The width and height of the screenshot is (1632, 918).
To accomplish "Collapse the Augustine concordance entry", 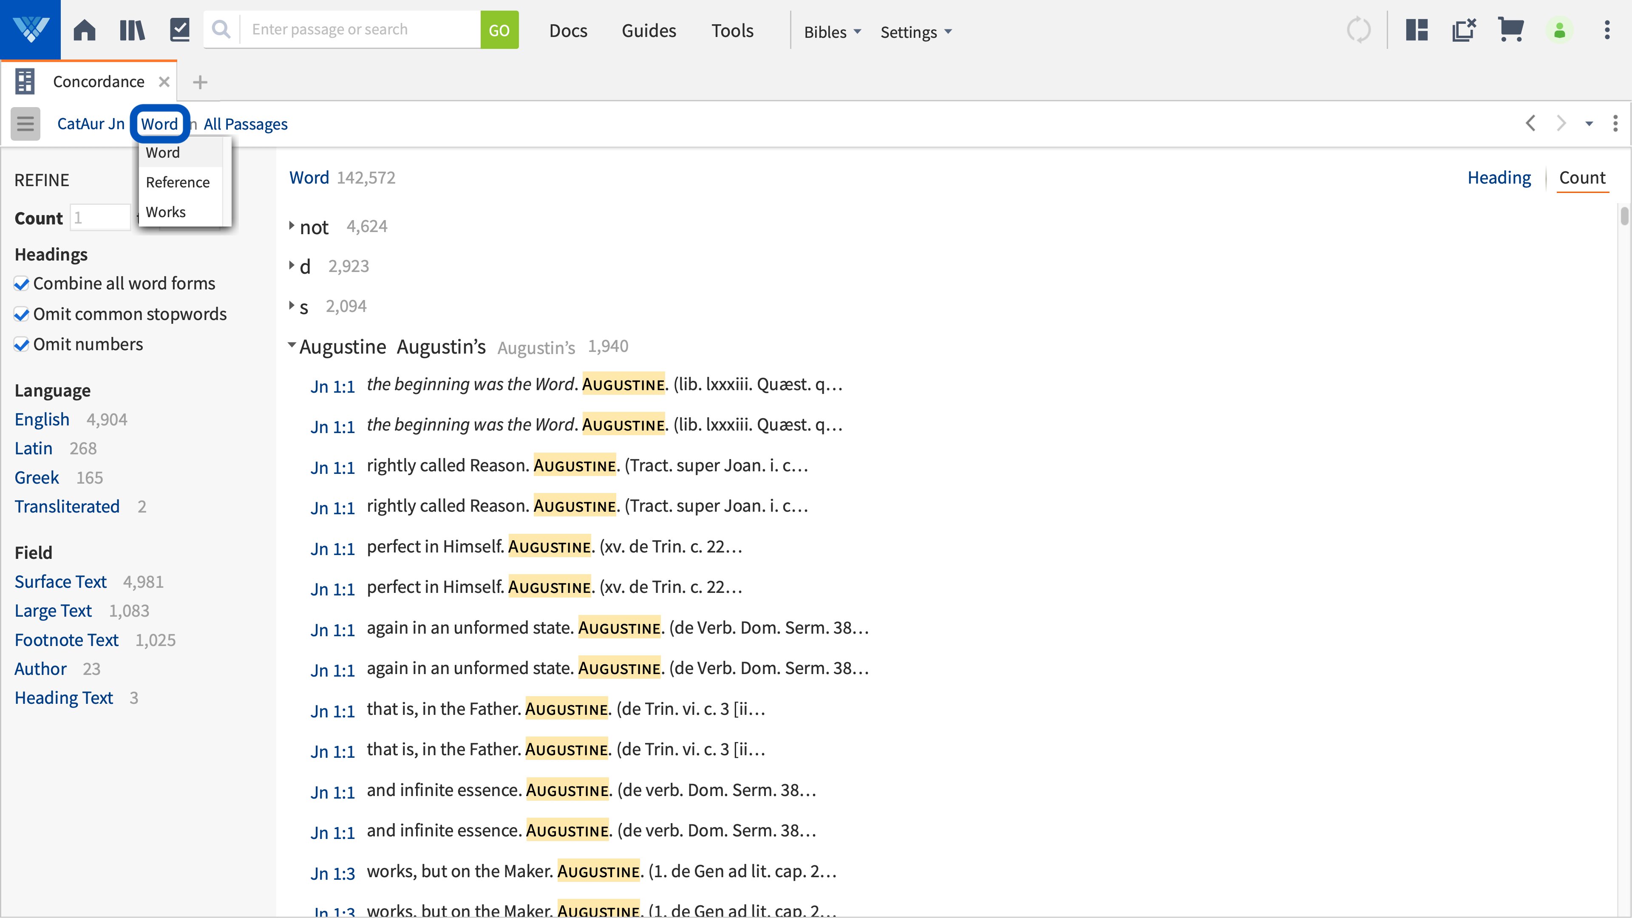I will tap(292, 345).
